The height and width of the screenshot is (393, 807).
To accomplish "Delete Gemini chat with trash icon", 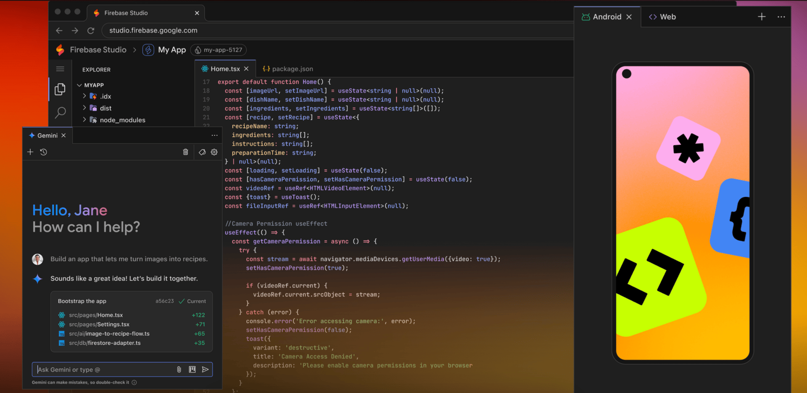I will (x=185, y=152).
